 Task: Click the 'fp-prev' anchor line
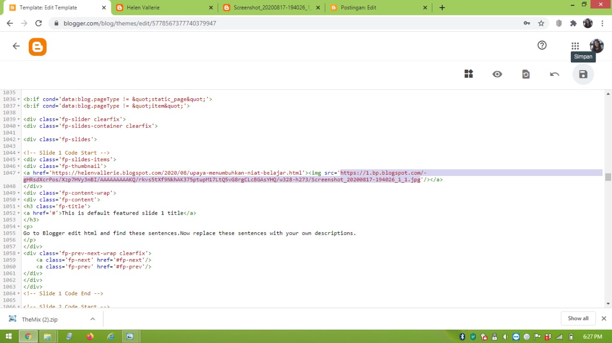click(94, 267)
